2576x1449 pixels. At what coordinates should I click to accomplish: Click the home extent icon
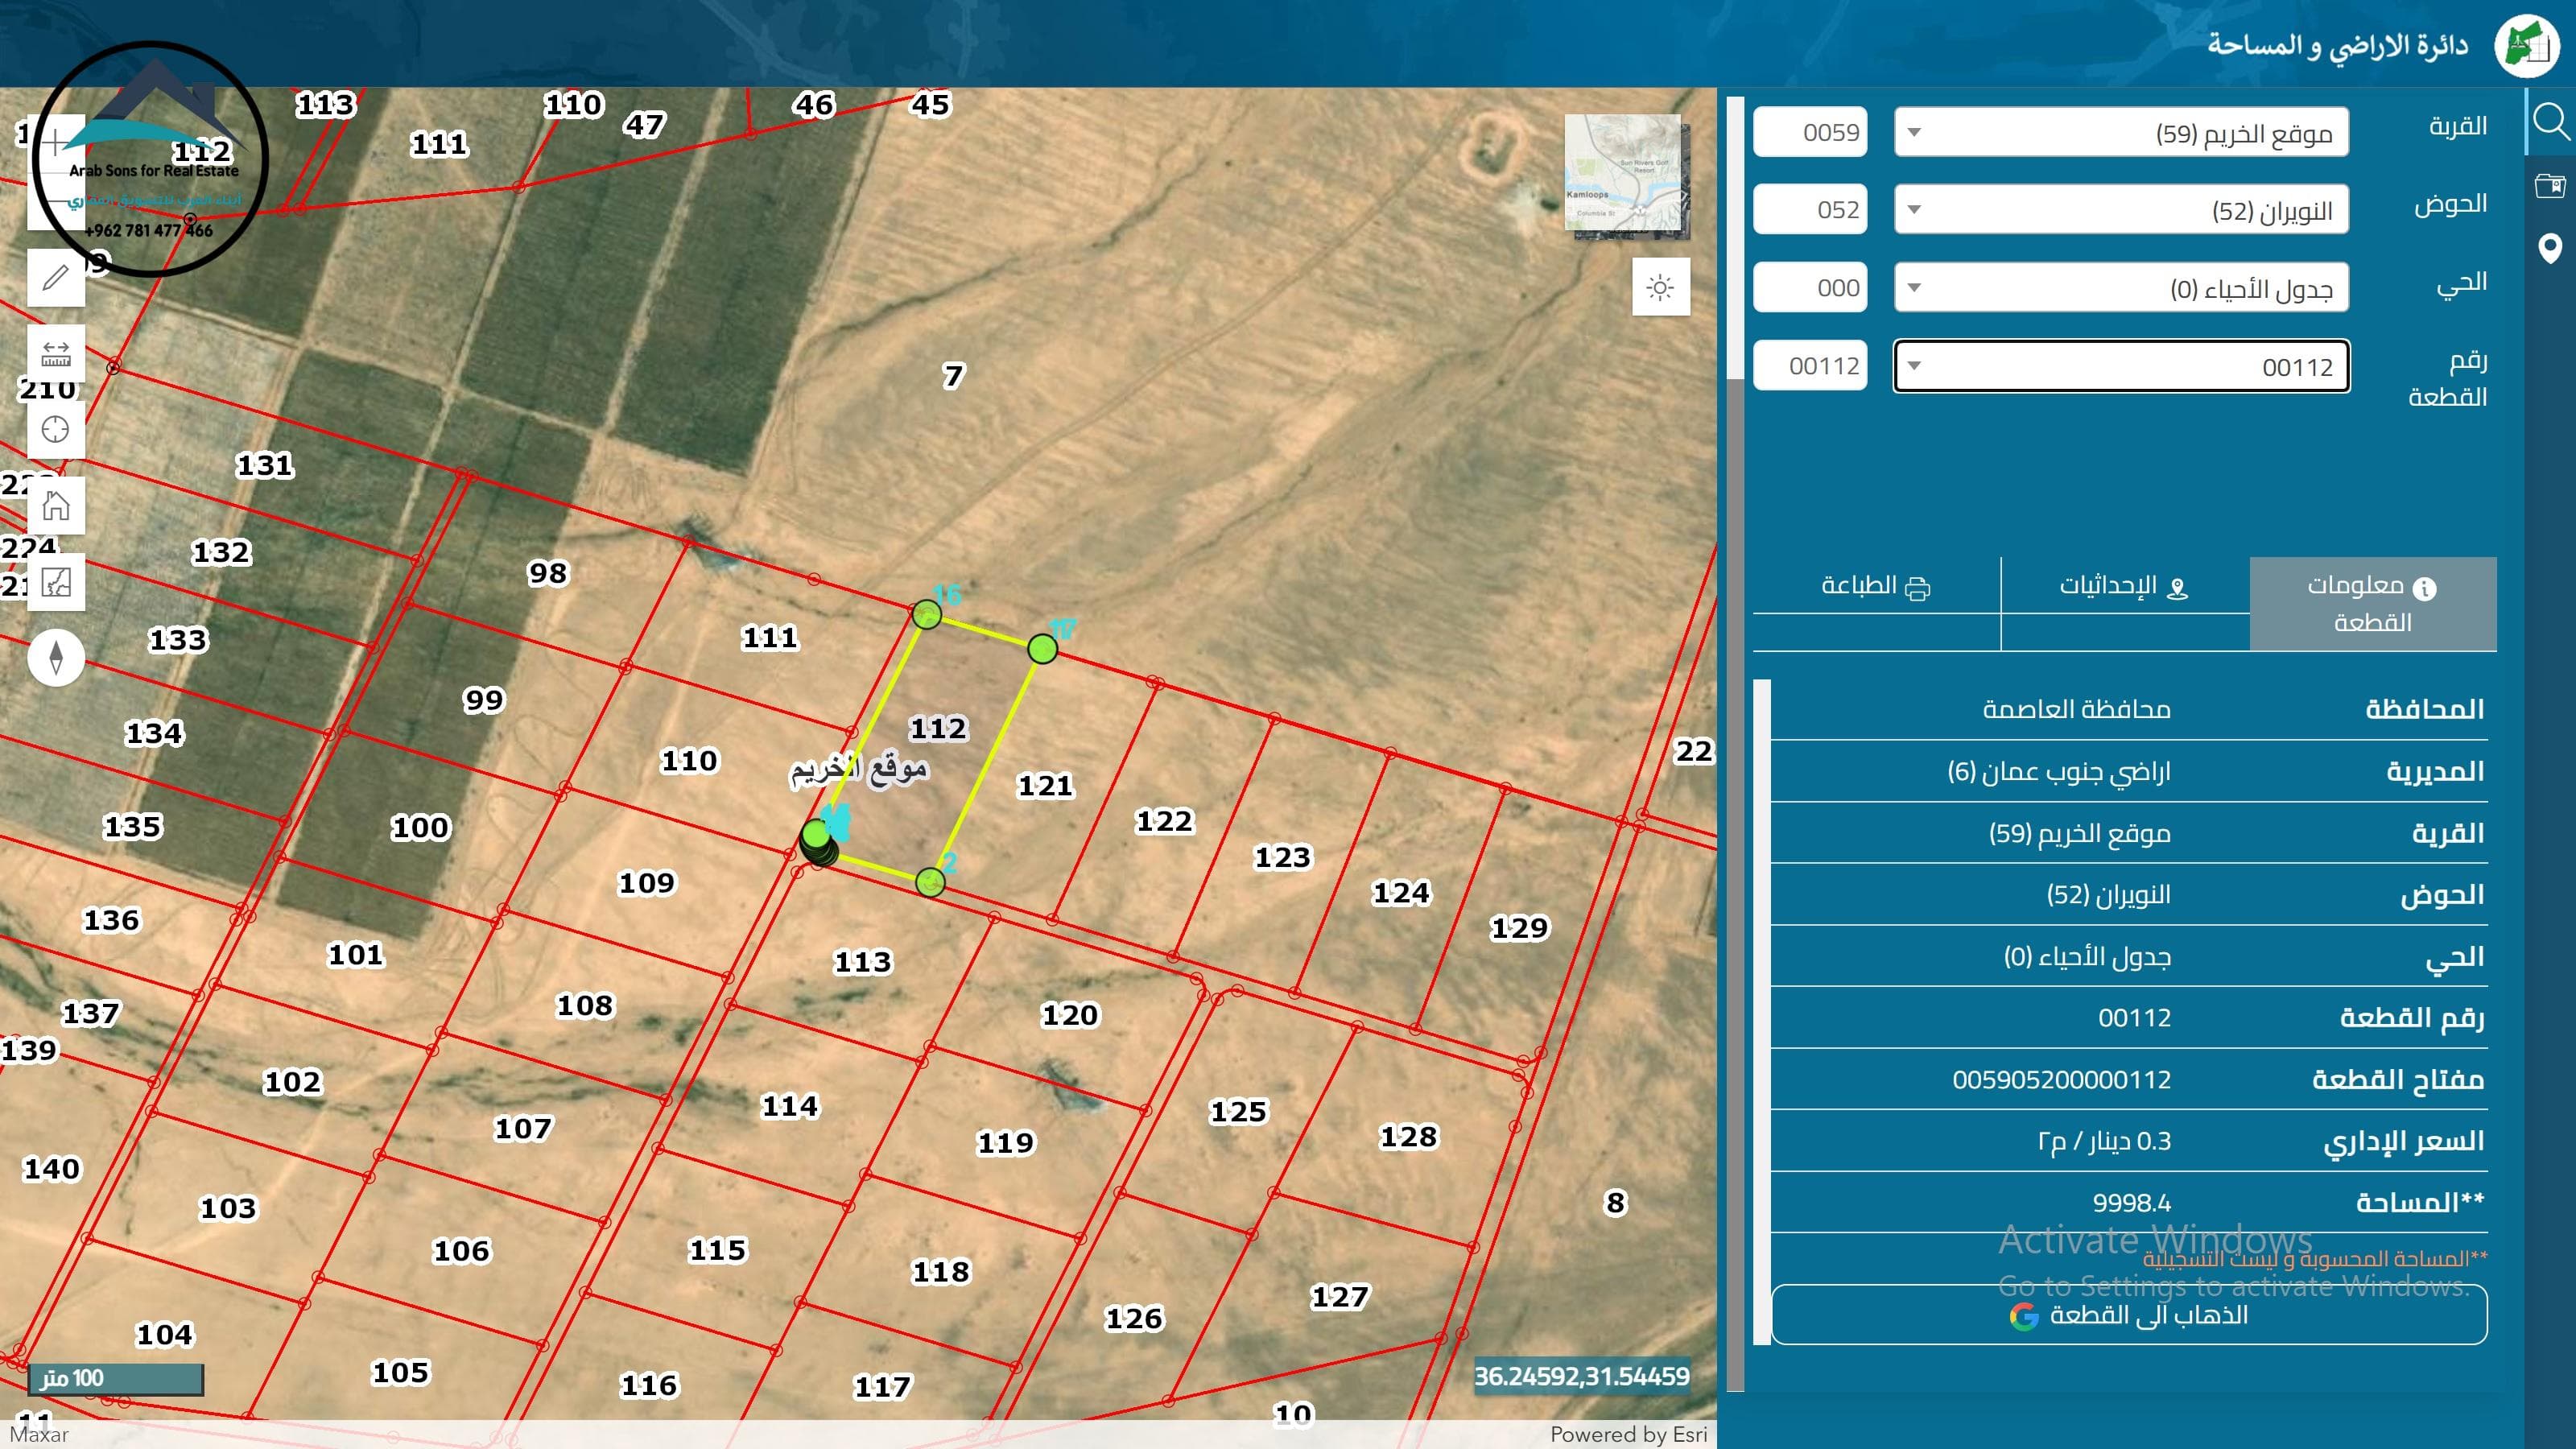[56, 506]
